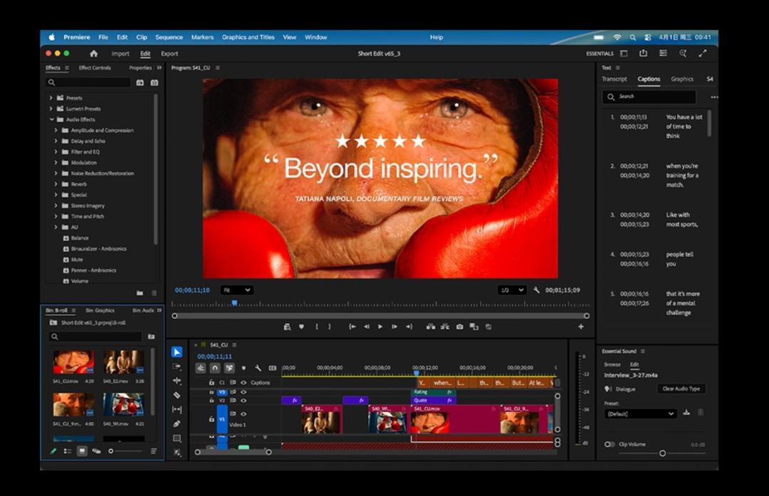Select the Razor tool in timeline toolbar
This screenshot has height=496, width=769.
[177, 395]
